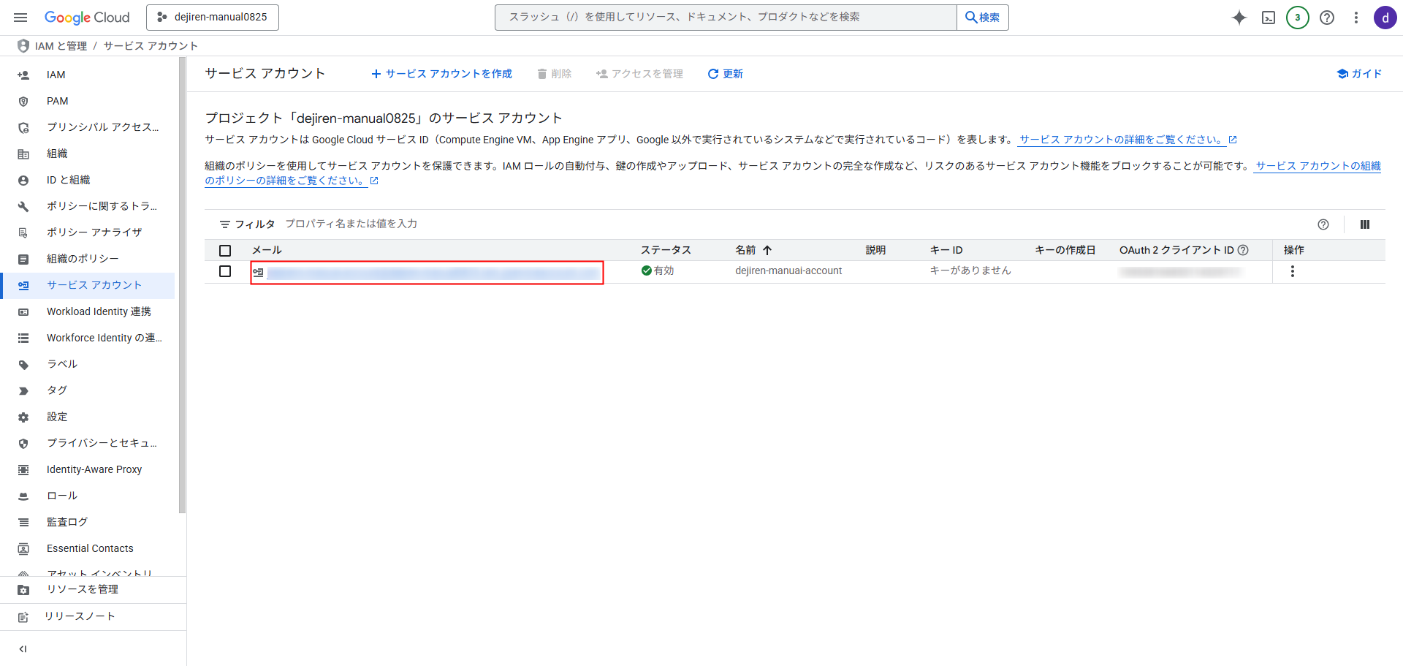Select all service accounts checkbox in header
Viewport: 1403px width, 666px height.
225,251
